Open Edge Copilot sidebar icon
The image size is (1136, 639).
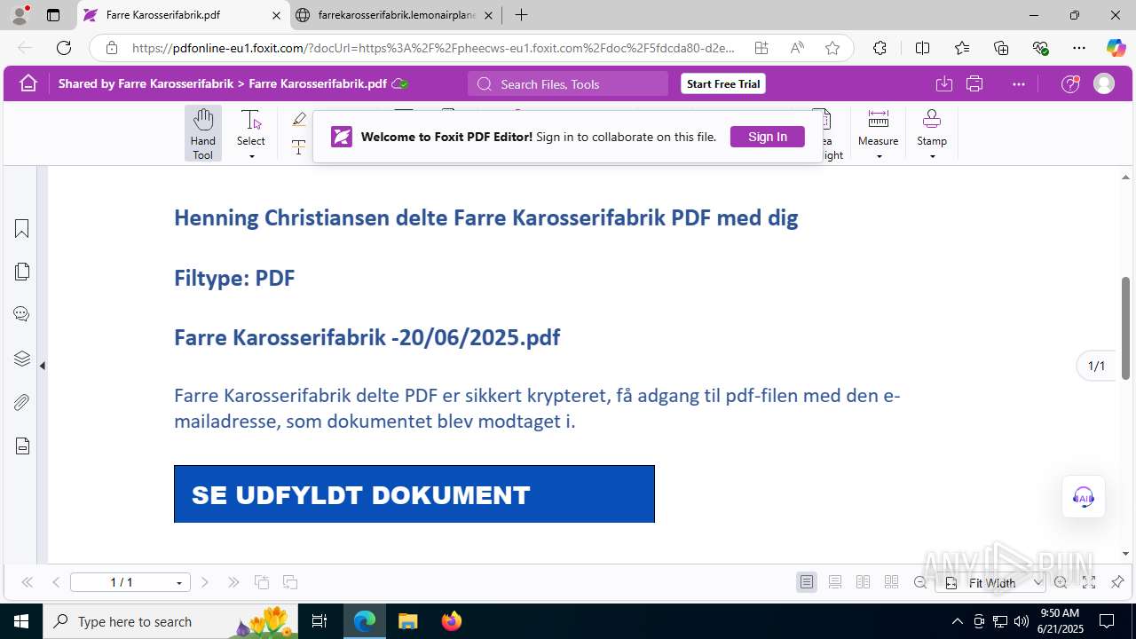pos(1116,48)
